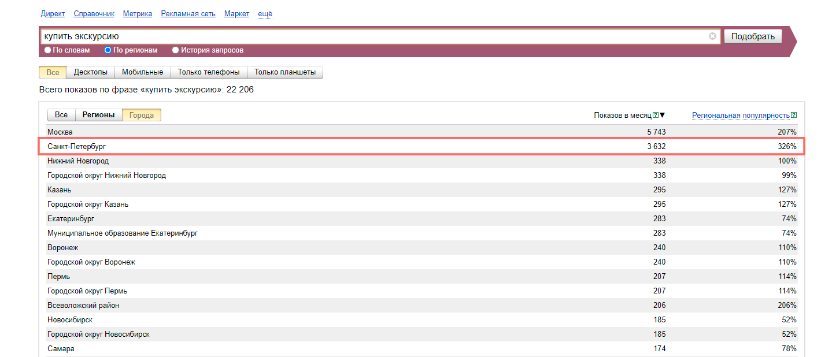Image resolution: width=821 pixels, height=357 pixels.
Task: Open the "Директ" link
Action: (53, 14)
